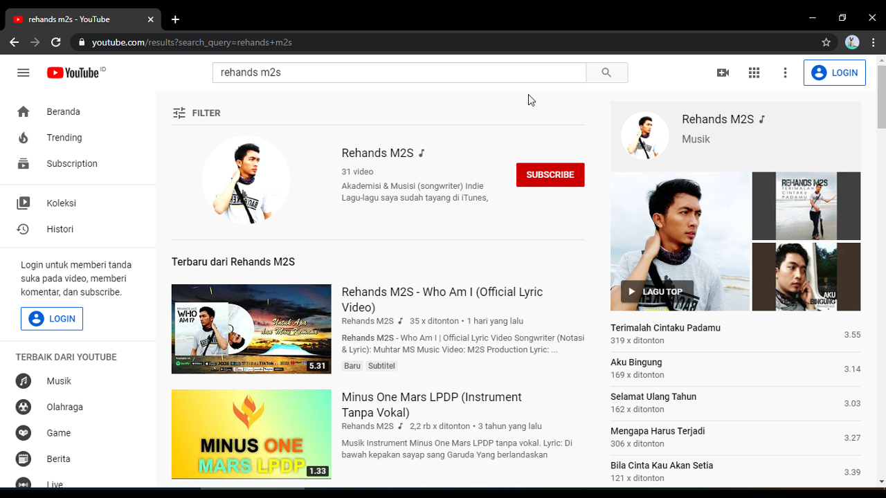Open Rehands M2S - Who Am I title link
The image size is (886, 498).
point(442,299)
